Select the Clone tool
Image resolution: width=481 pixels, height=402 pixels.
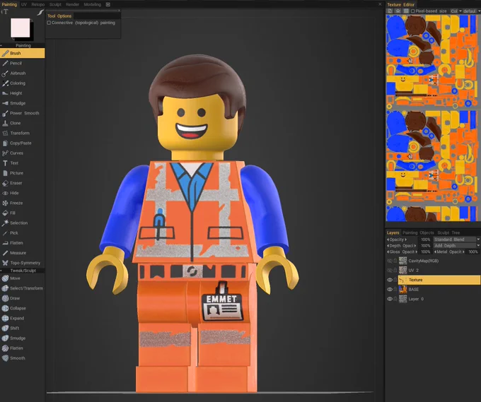pyautogui.click(x=22, y=123)
